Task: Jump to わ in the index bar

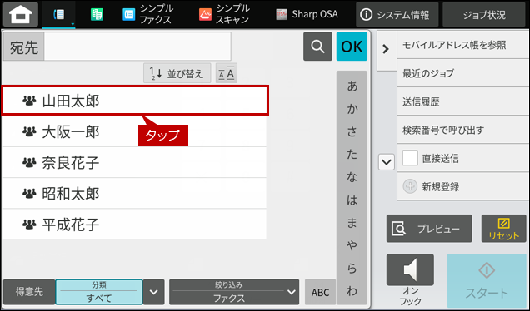Action: pyautogui.click(x=352, y=291)
